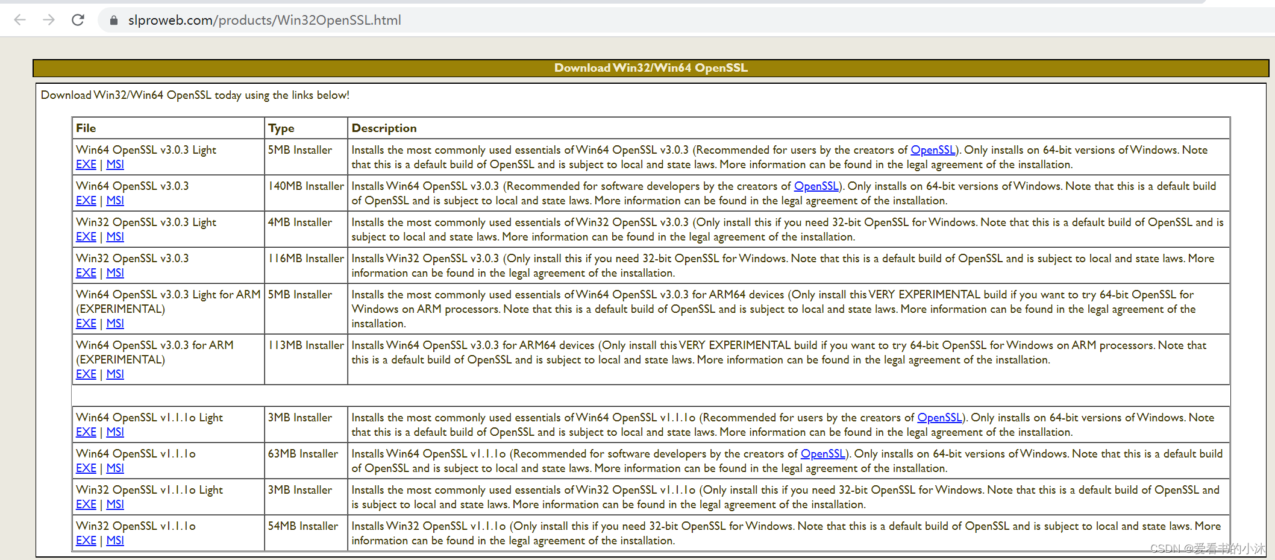Download Win64 OpenSSL v1.1.1o MSI
The width and height of the screenshot is (1275, 560).
point(115,468)
